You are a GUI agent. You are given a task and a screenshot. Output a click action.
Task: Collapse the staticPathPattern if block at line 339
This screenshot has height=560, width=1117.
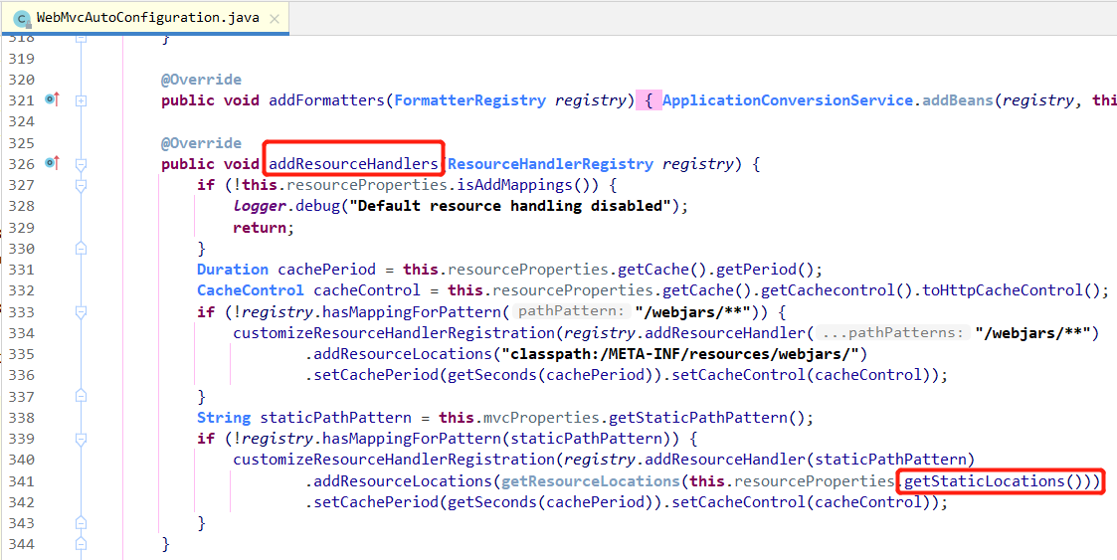82,439
